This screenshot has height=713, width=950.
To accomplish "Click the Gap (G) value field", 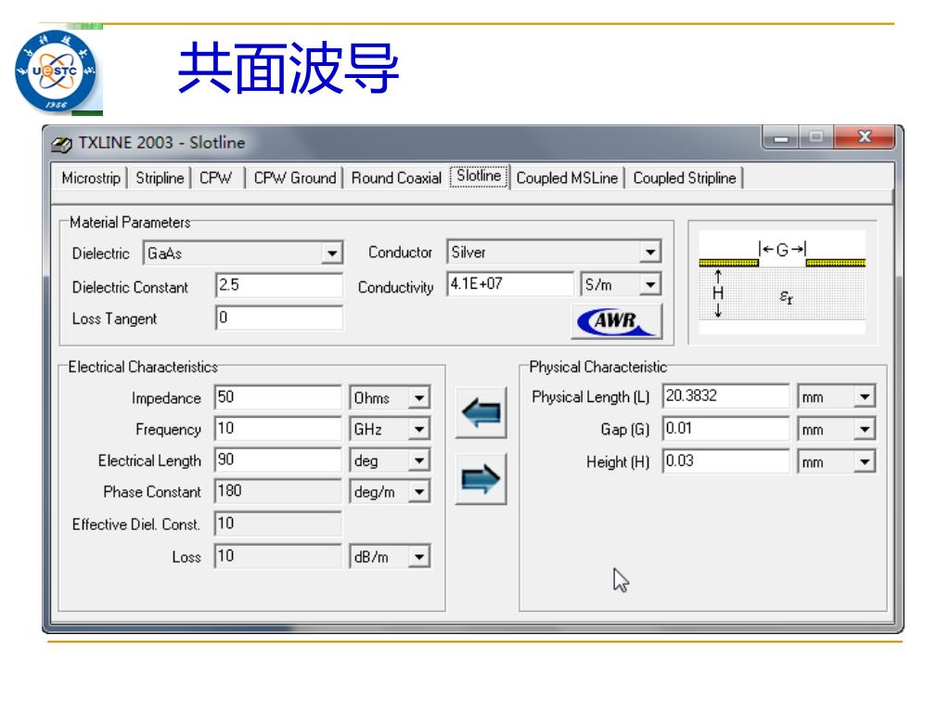I will click(725, 429).
